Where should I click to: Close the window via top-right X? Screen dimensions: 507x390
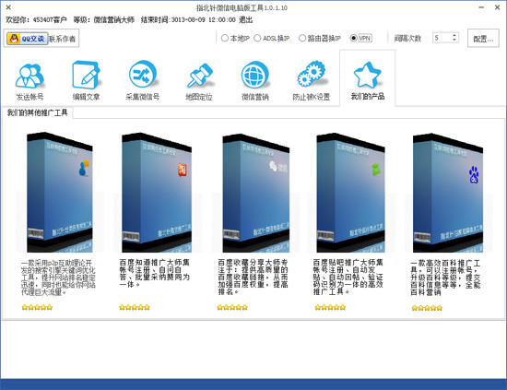click(x=497, y=7)
